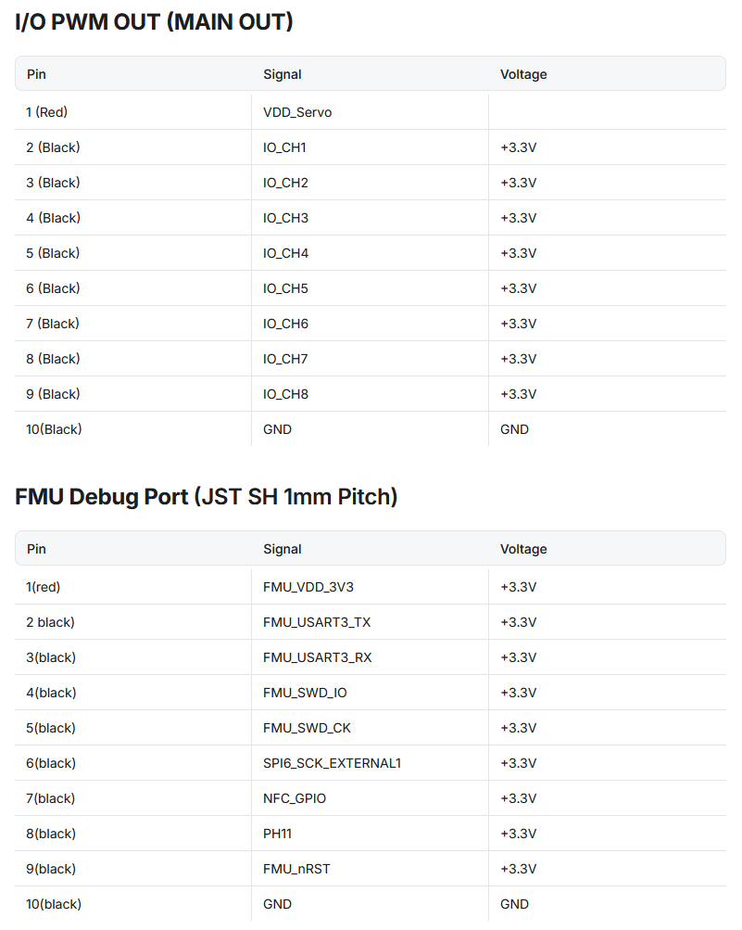Click the FMU Debug Port heading
This screenshot has height=930, width=742.
coord(206,497)
